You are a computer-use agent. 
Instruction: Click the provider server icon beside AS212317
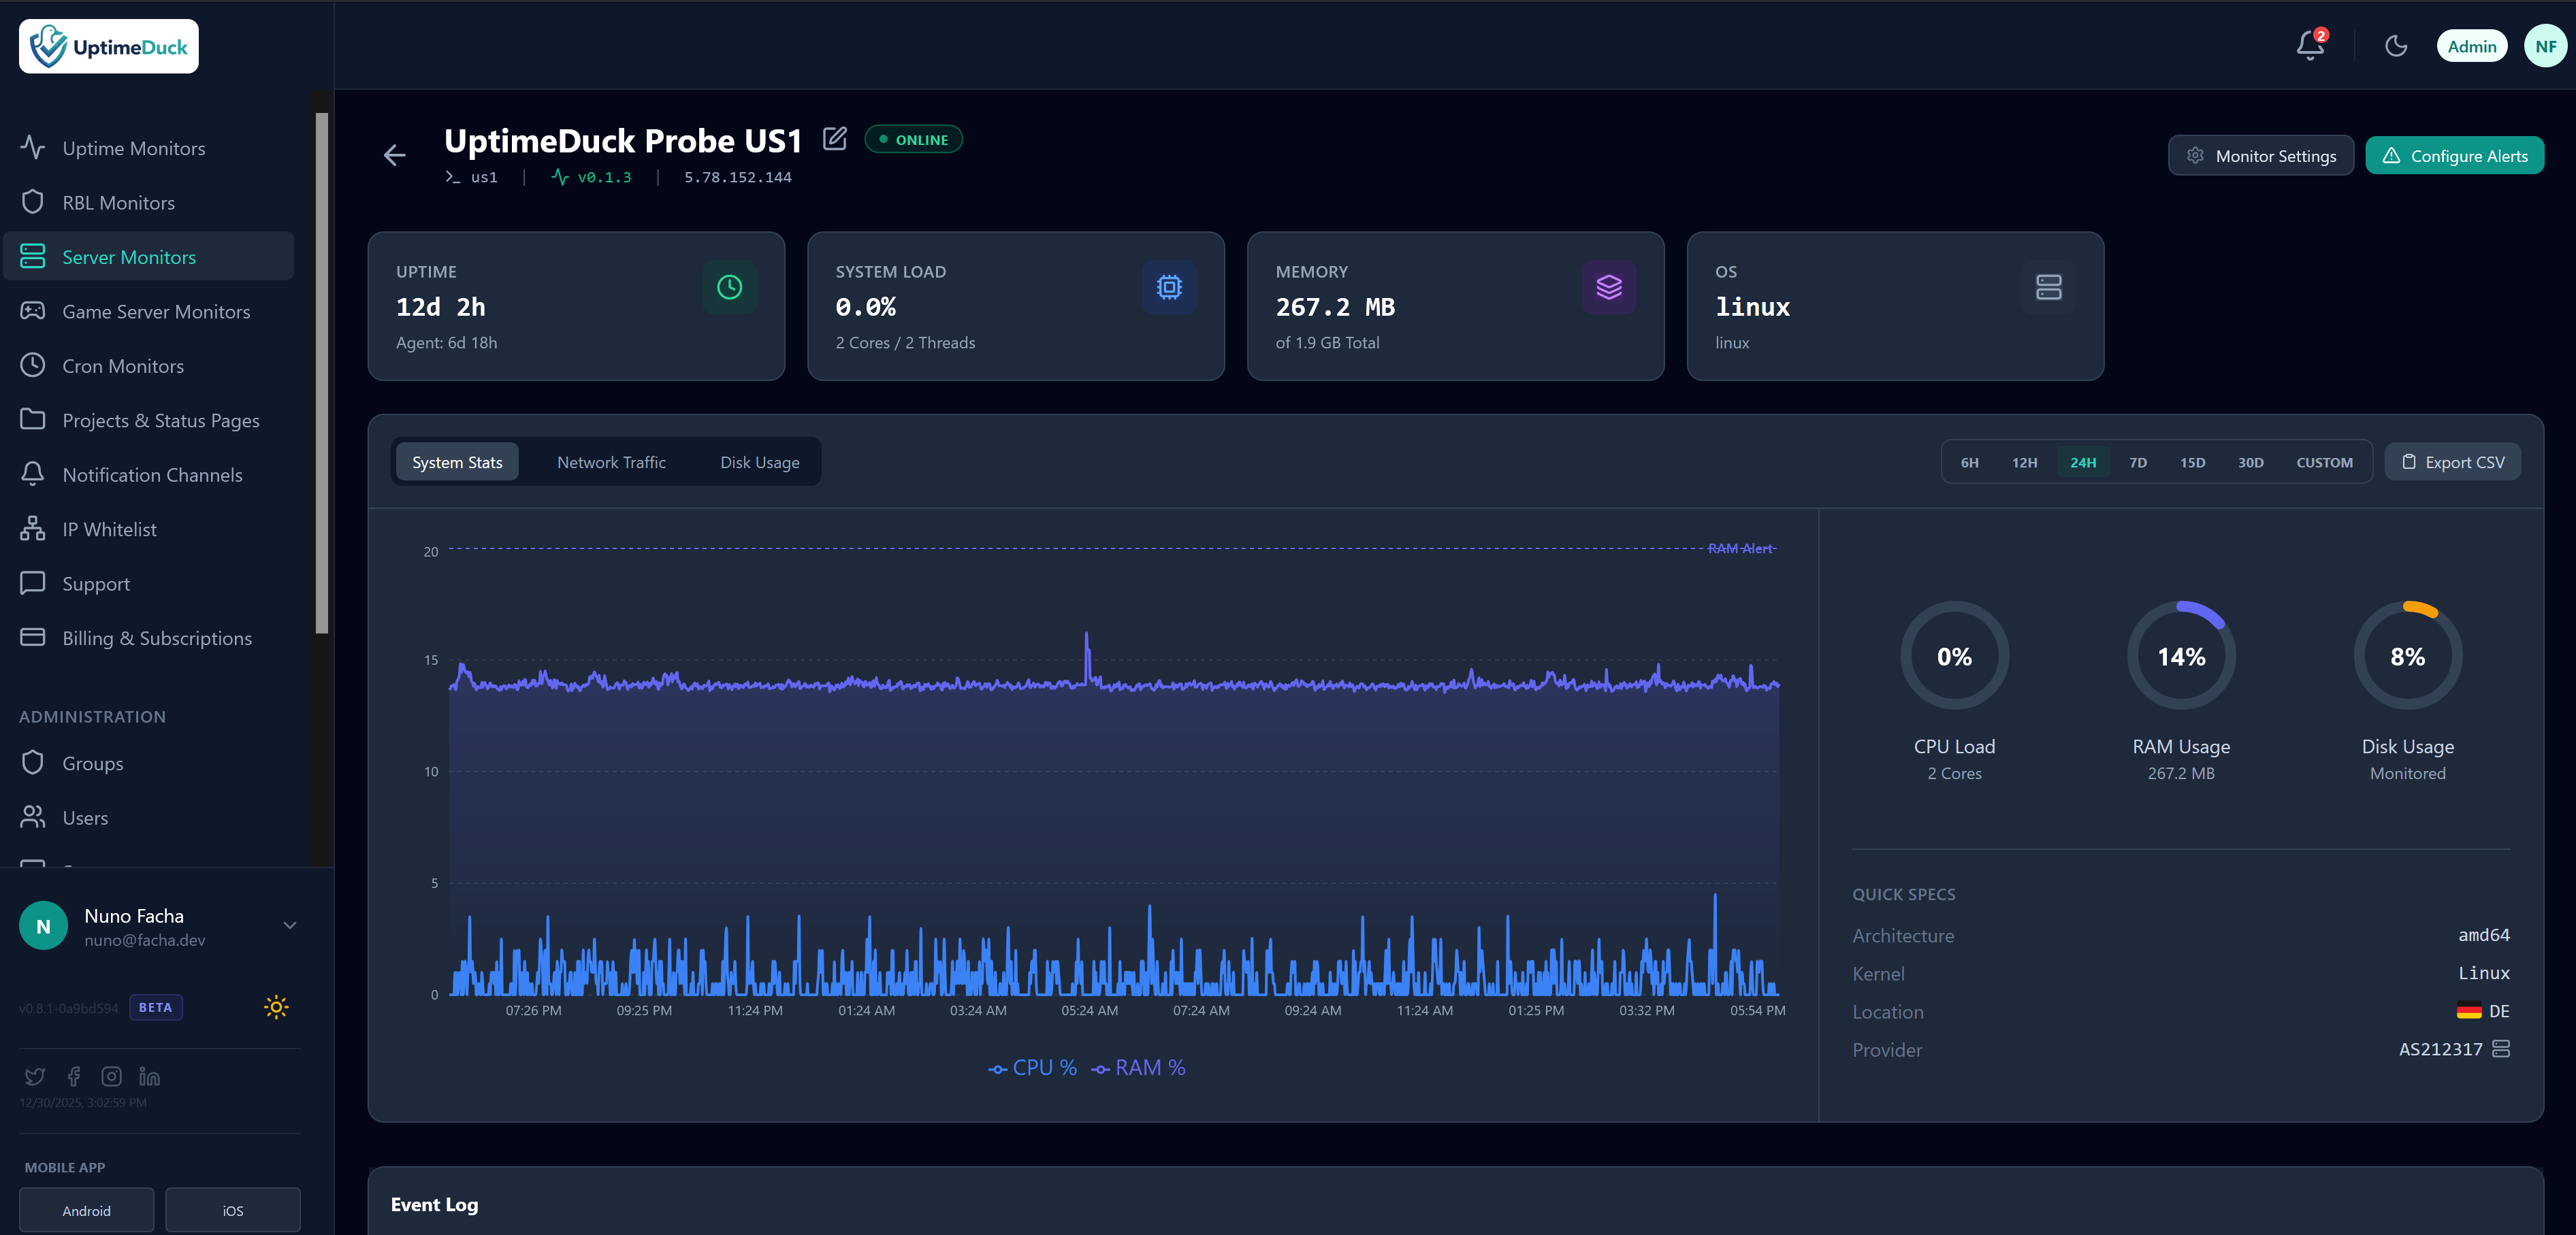click(2500, 1049)
